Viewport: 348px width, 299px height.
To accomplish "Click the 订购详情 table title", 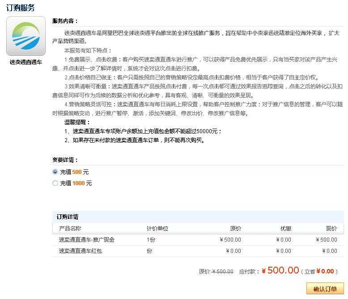I will coord(68,217).
